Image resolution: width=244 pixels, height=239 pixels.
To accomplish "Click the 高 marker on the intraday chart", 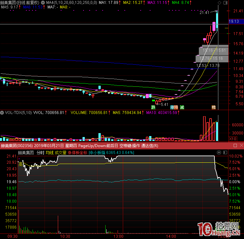I will 21,164.
